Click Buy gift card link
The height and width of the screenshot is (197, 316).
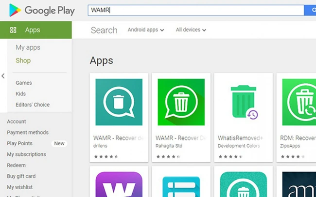tap(21, 176)
